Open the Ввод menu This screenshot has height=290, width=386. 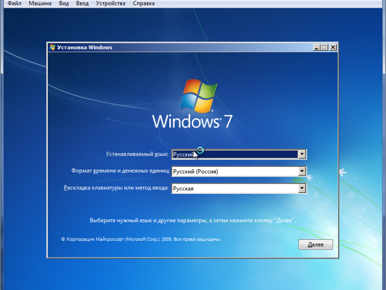82,3
